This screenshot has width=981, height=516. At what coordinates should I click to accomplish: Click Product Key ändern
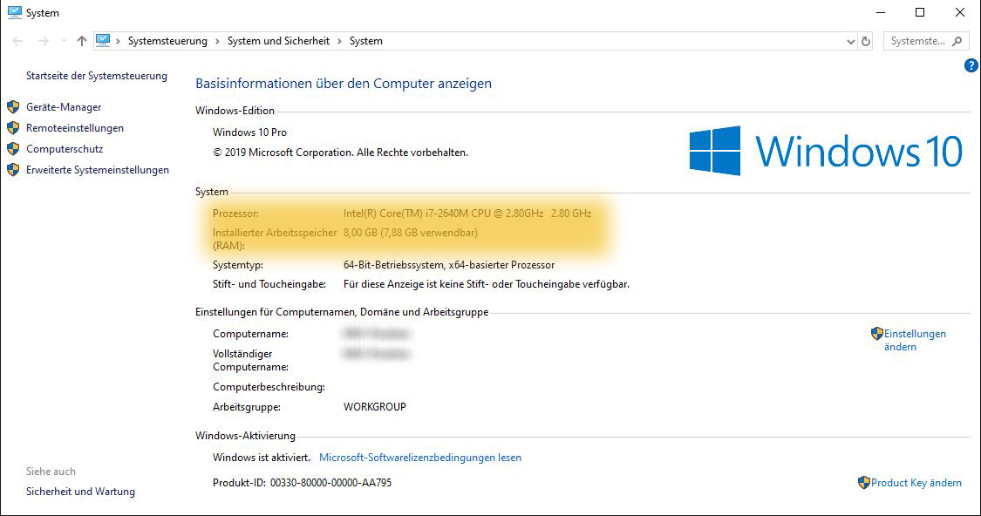[x=916, y=483]
